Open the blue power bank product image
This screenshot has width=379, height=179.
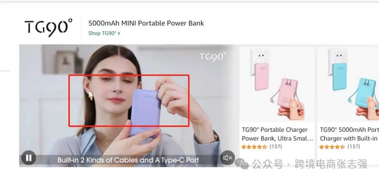(348, 84)
